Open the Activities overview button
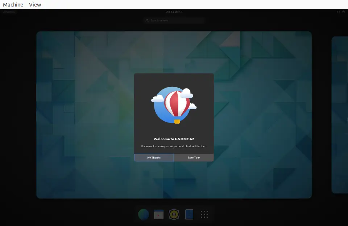 point(9,12)
